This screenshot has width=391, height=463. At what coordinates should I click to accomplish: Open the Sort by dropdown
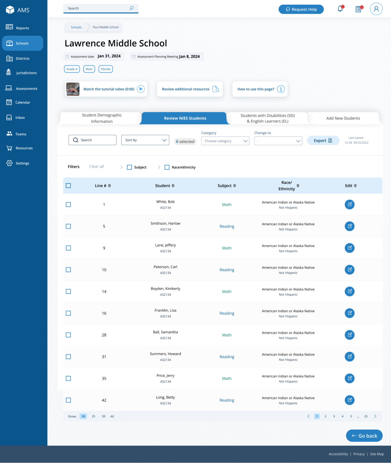[145, 140]
